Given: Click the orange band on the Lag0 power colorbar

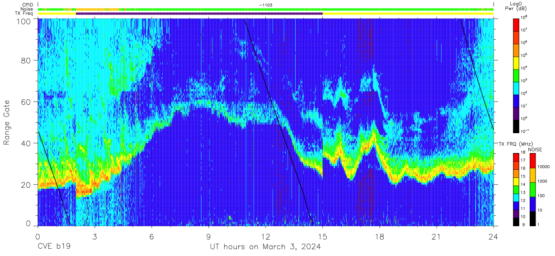Looking at the screenshot, I should 517,50.
